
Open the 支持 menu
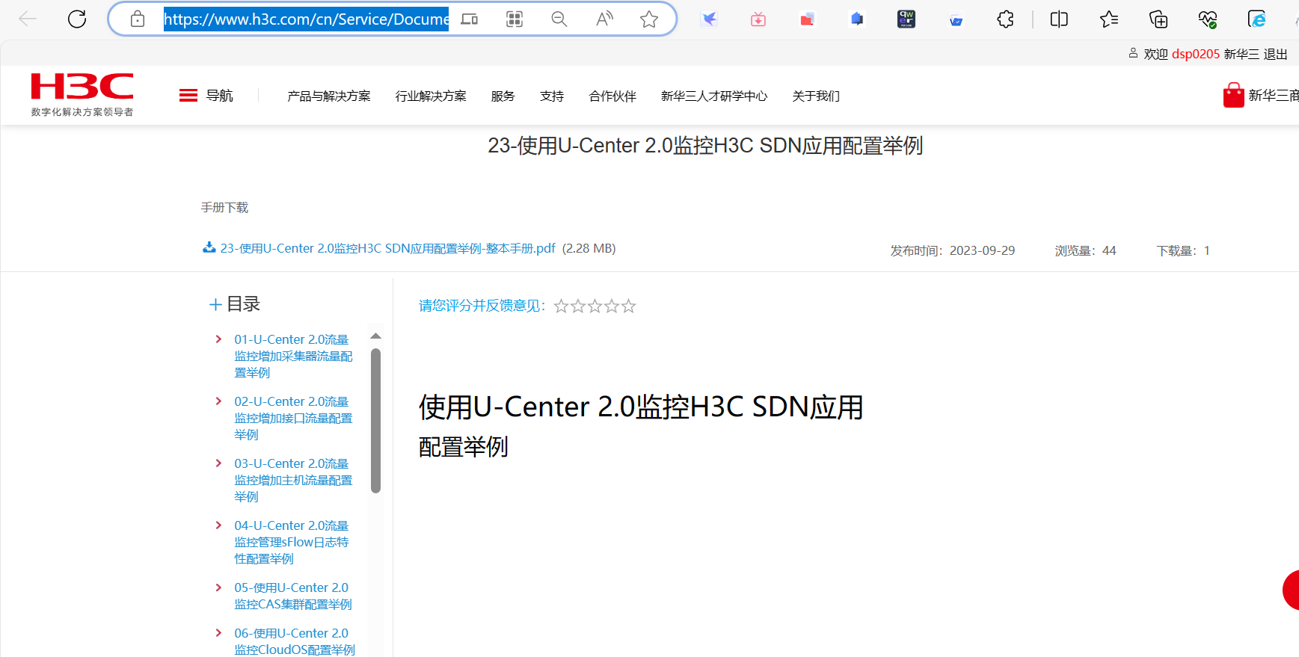point(552,96)
